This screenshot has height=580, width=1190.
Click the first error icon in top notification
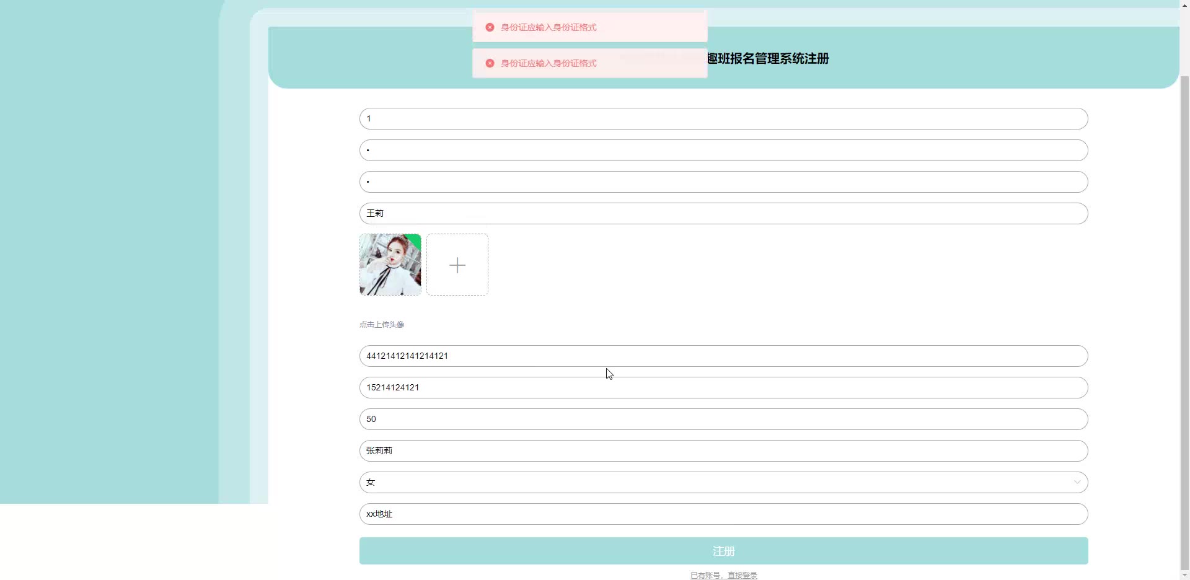(x=490, y=27)
